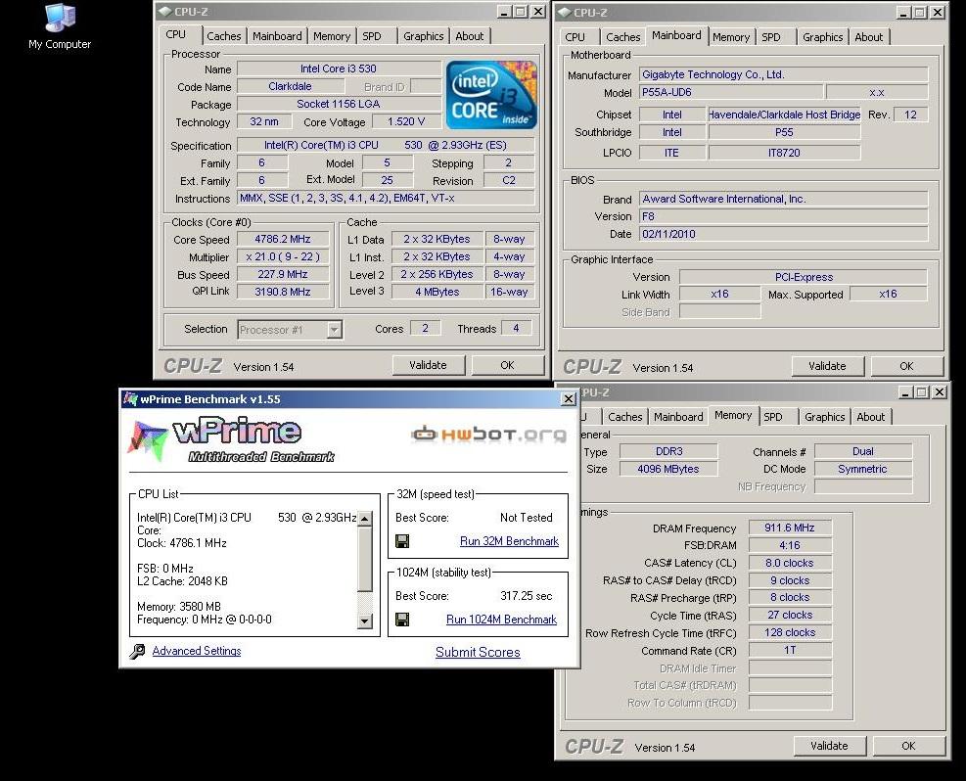966x781 pixels.
Task: Click the Core Speed value 4786.2 MHz
Action: (283, 239)
